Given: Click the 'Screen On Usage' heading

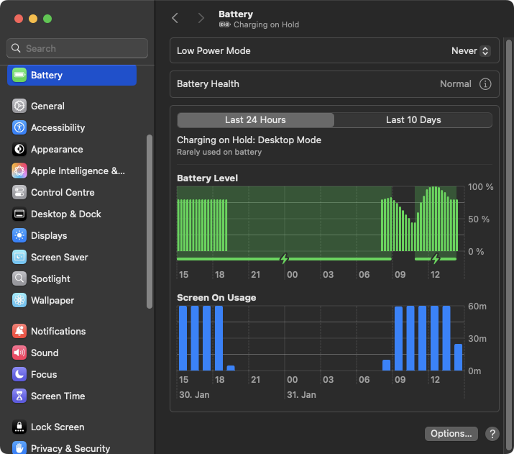Looking at the screenshot, I should (x=216, y=298).
